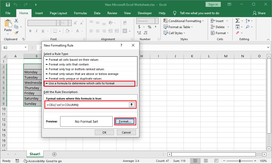Toggle italic formatting
The width and height of the screenshot is (272, 164).
36,31
